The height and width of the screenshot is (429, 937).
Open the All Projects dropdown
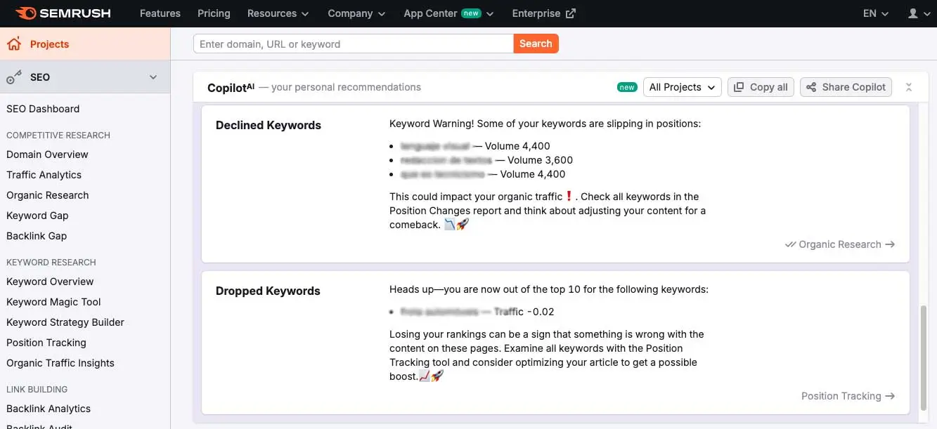click(682, 87)
